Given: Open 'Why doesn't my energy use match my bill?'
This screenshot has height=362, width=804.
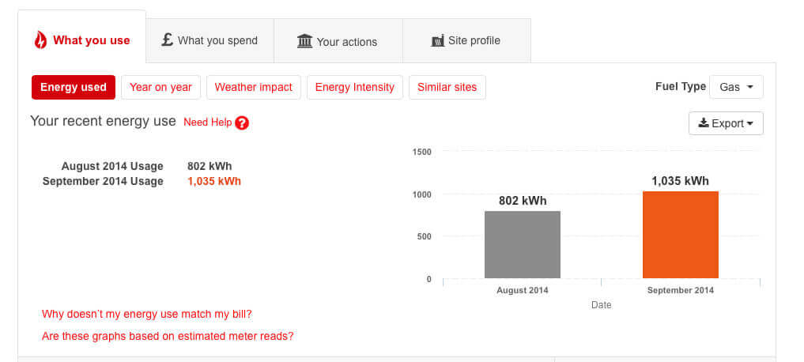Looking at the screenshot, I should (146, 314).
